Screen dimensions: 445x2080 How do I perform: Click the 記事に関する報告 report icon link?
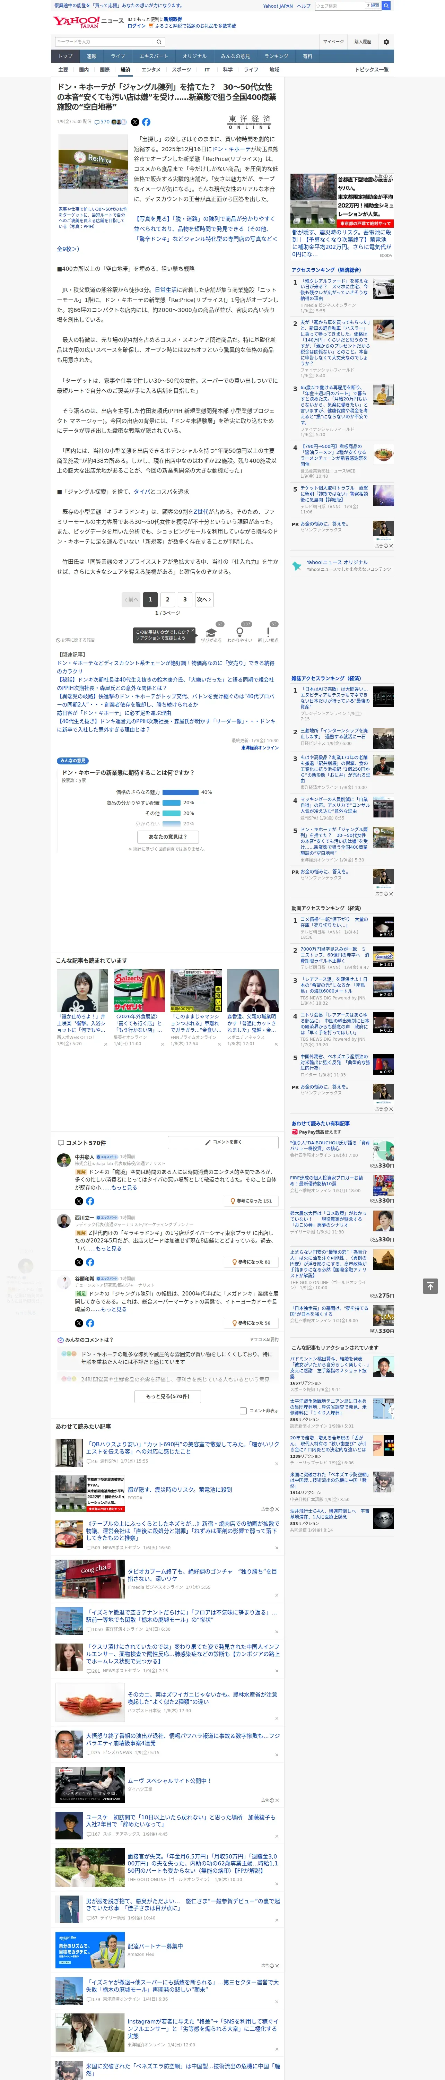[75, 640]
